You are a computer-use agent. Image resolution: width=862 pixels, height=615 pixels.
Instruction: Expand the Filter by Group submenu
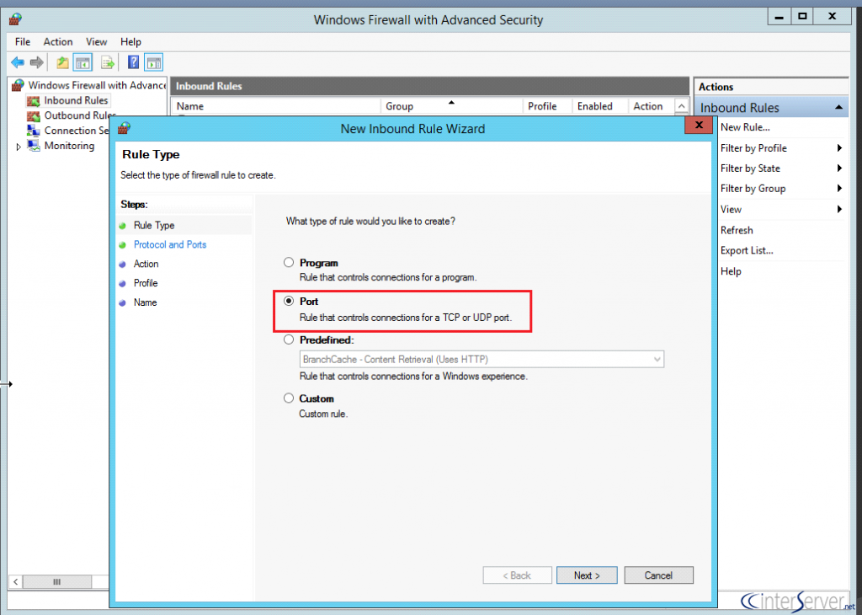tap(839, 189)
